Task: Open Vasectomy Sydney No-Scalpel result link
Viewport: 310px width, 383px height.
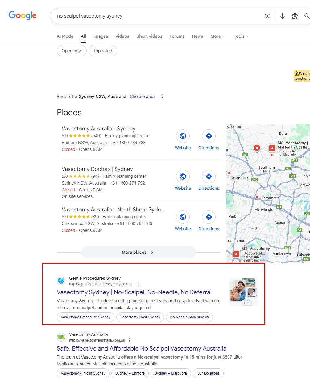Action: [134, 292]
